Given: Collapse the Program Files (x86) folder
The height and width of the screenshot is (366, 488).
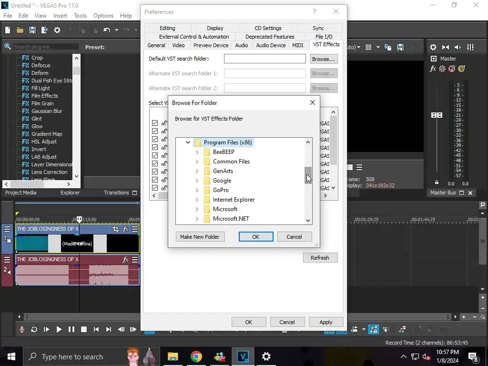Looking at the screenshot, I should [x=188, y=142].
